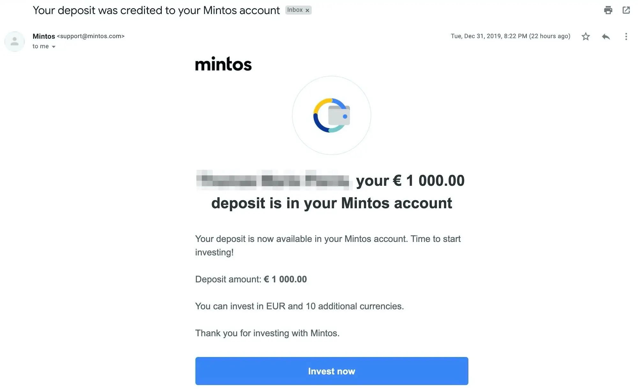Remove the Inbox label with the x
638x389 pixels.
[x=307, y=11]
